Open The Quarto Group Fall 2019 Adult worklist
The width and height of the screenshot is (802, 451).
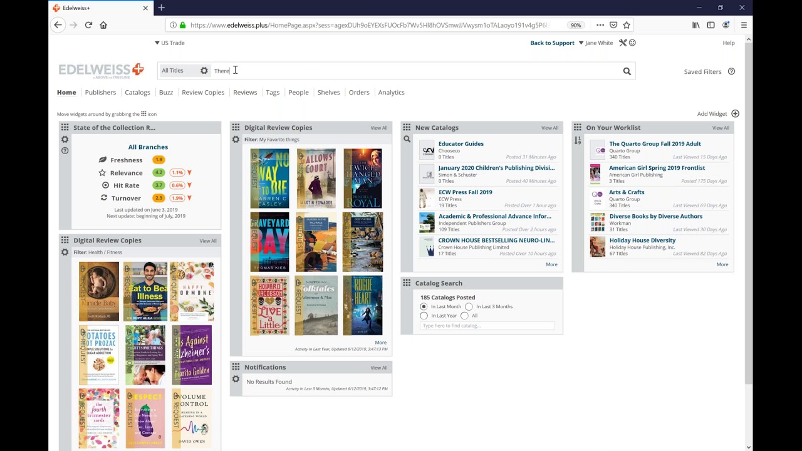pos(655,144)
